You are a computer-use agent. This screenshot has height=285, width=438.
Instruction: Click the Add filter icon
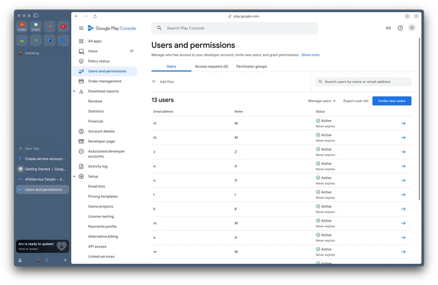[154, 82]
